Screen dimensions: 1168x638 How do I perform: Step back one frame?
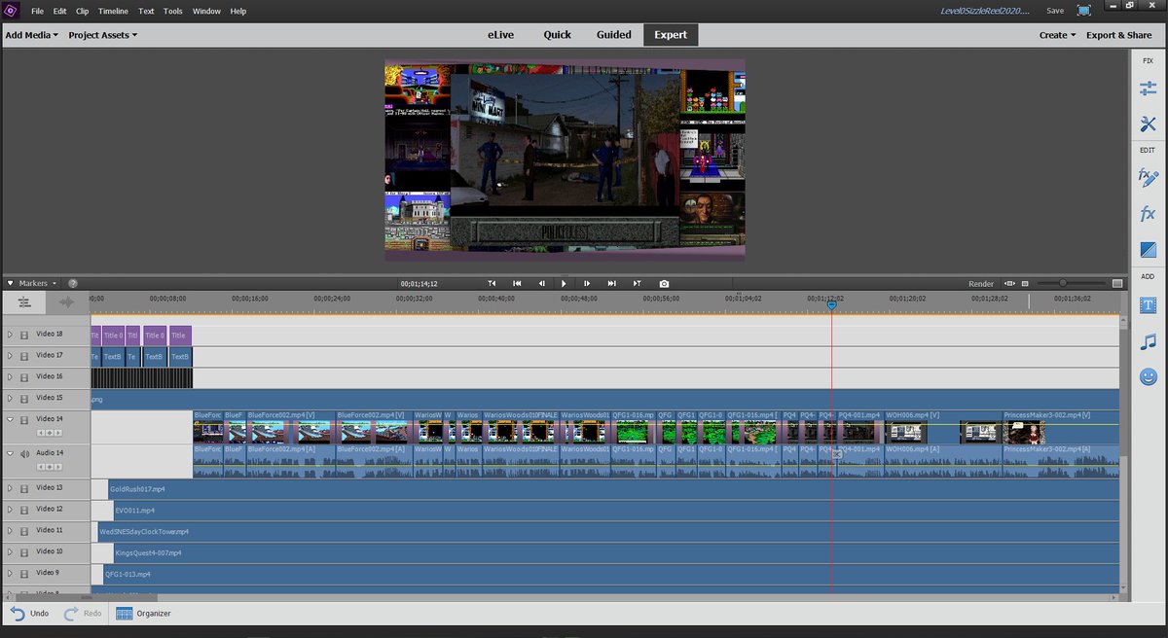click(541, 283)
